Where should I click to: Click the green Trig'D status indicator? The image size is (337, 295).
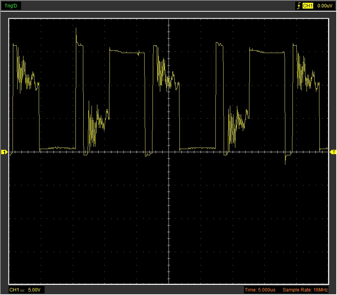click(x=11, y=6)
